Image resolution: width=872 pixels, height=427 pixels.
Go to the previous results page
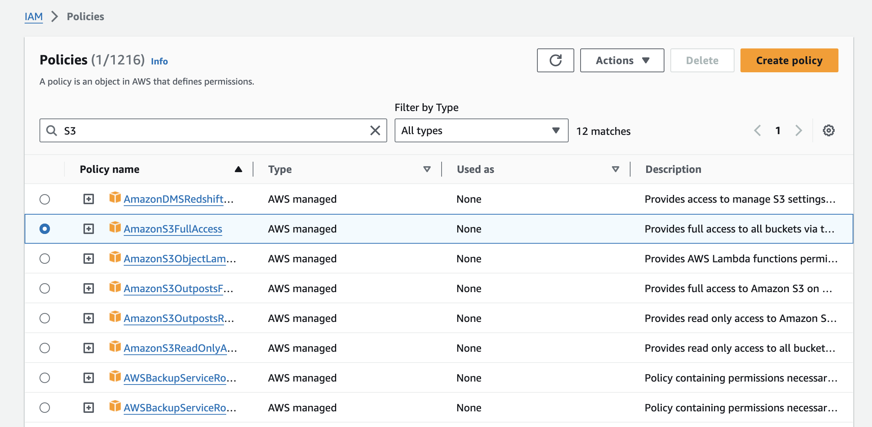758,130
